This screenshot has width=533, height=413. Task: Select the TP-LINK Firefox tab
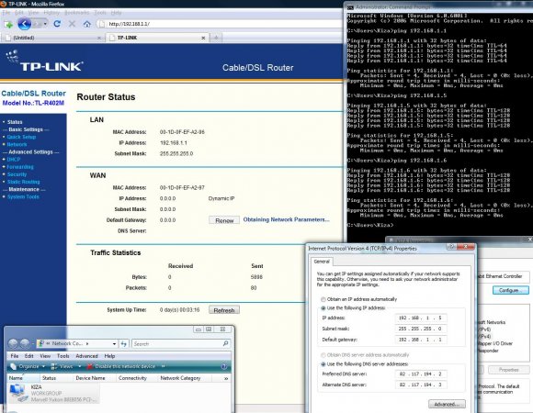tap(156, 38)
